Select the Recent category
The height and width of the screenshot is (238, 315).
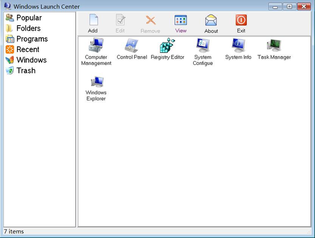(27, 49)
